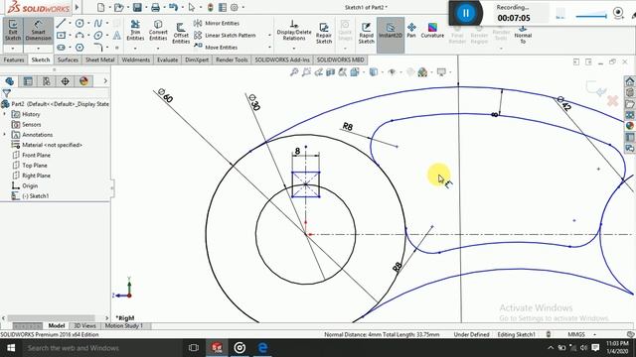
Task: Click Linear Sketch Pattern
Action: (226, 36)
